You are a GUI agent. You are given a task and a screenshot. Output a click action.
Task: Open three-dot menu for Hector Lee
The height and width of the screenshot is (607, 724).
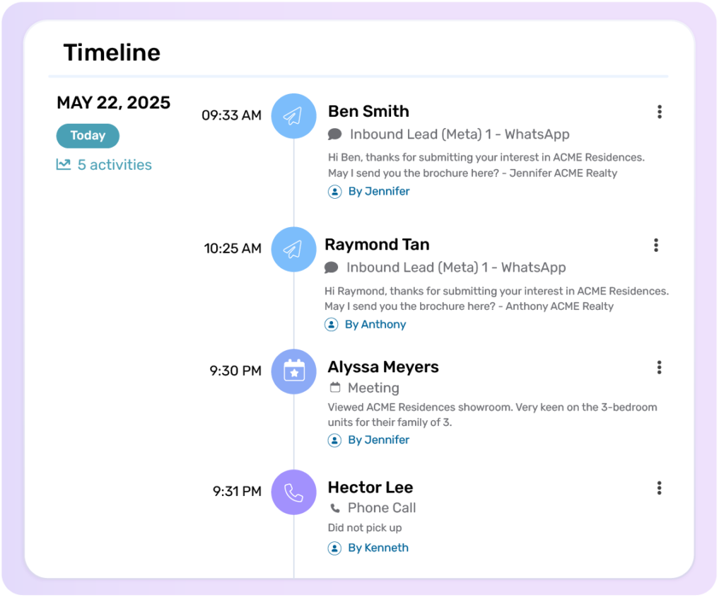coord(659,488)
